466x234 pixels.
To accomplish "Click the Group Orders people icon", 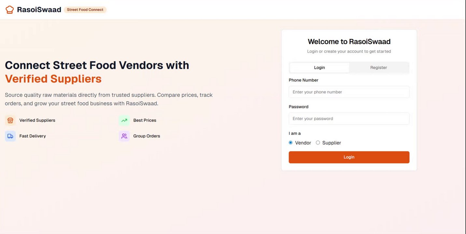I will (x=124, y=136).
